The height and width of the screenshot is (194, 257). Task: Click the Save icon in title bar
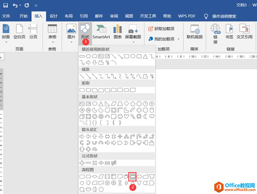[x=5, y=5]
